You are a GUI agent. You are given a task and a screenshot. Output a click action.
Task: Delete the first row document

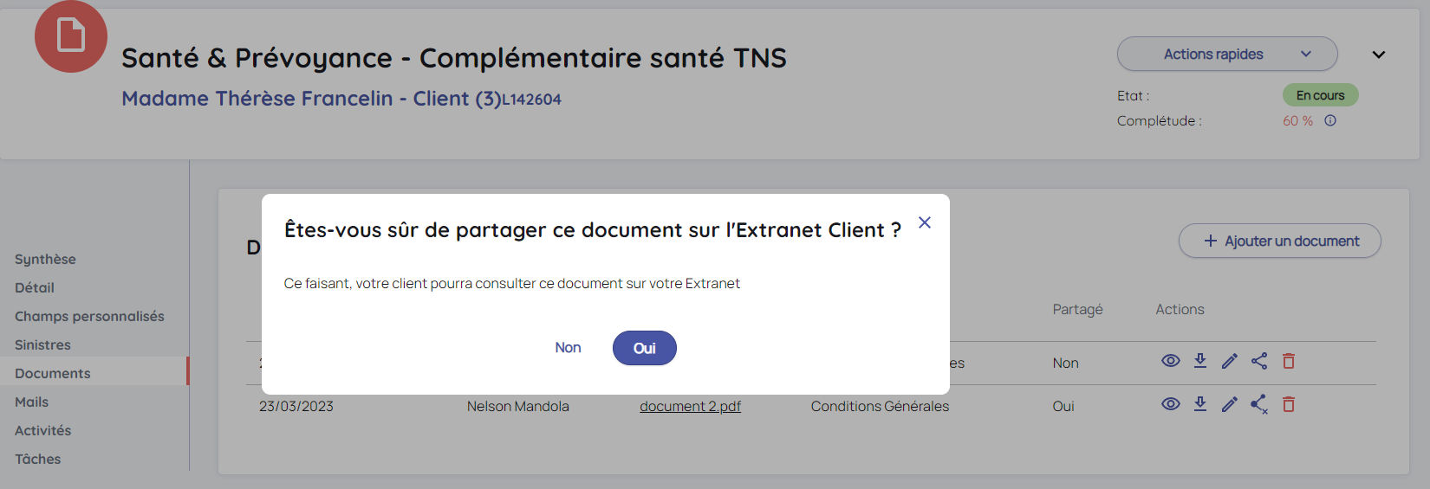(1289, 361)
